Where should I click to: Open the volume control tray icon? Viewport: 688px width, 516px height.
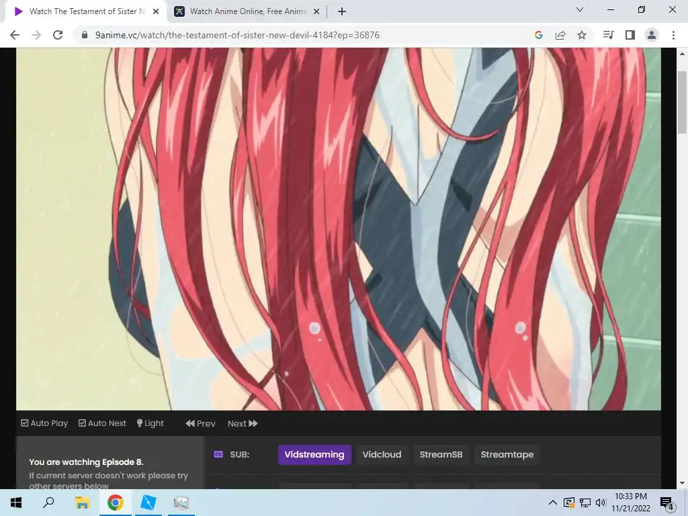[x=601, y=503]
